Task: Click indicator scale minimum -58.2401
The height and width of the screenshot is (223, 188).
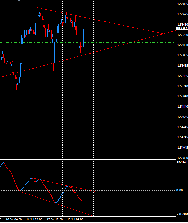Action: coord(182,214)
